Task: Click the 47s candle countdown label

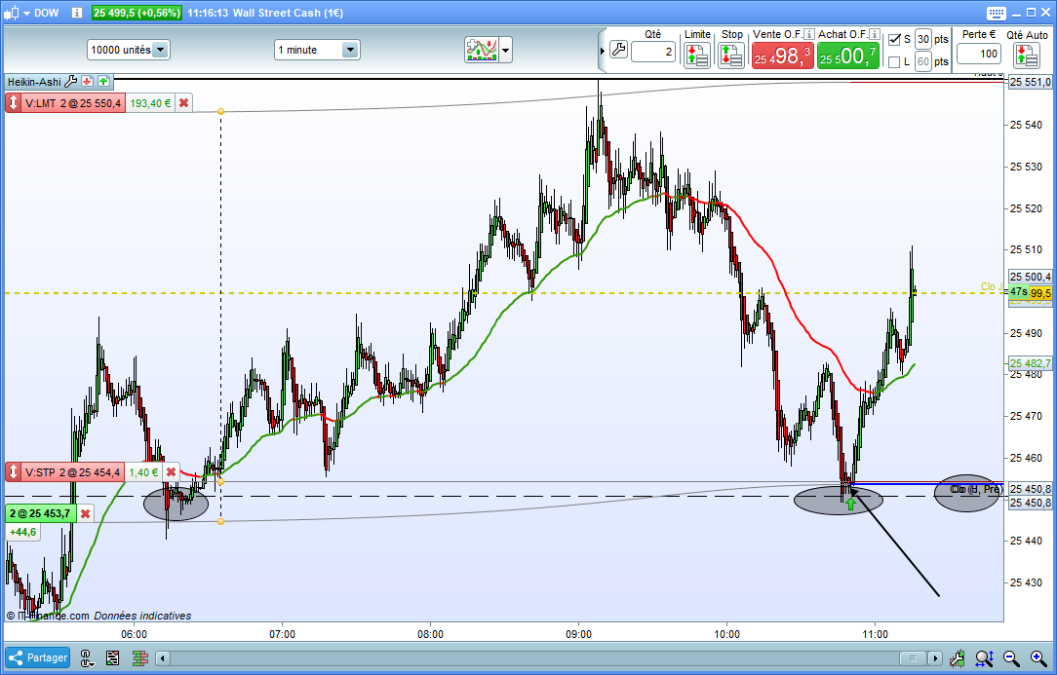Action: [1019, 292]
